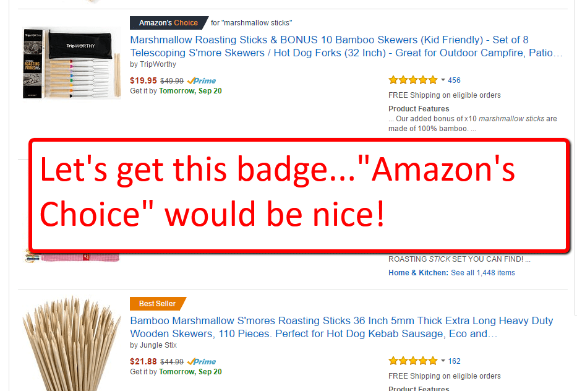Open Bamboo Marshmallow S'mores Roasting Sticks title

tap(341, 327)
